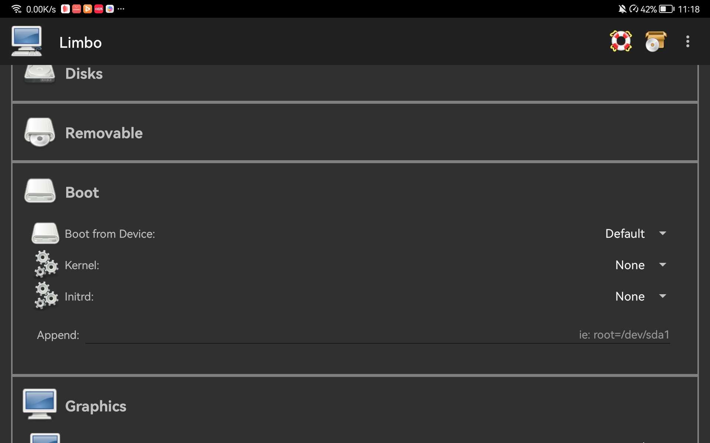This screenshot has width=710, height=443.
Task: Tap the Limbo computer logo icon
Action: (x=26, y=41)
